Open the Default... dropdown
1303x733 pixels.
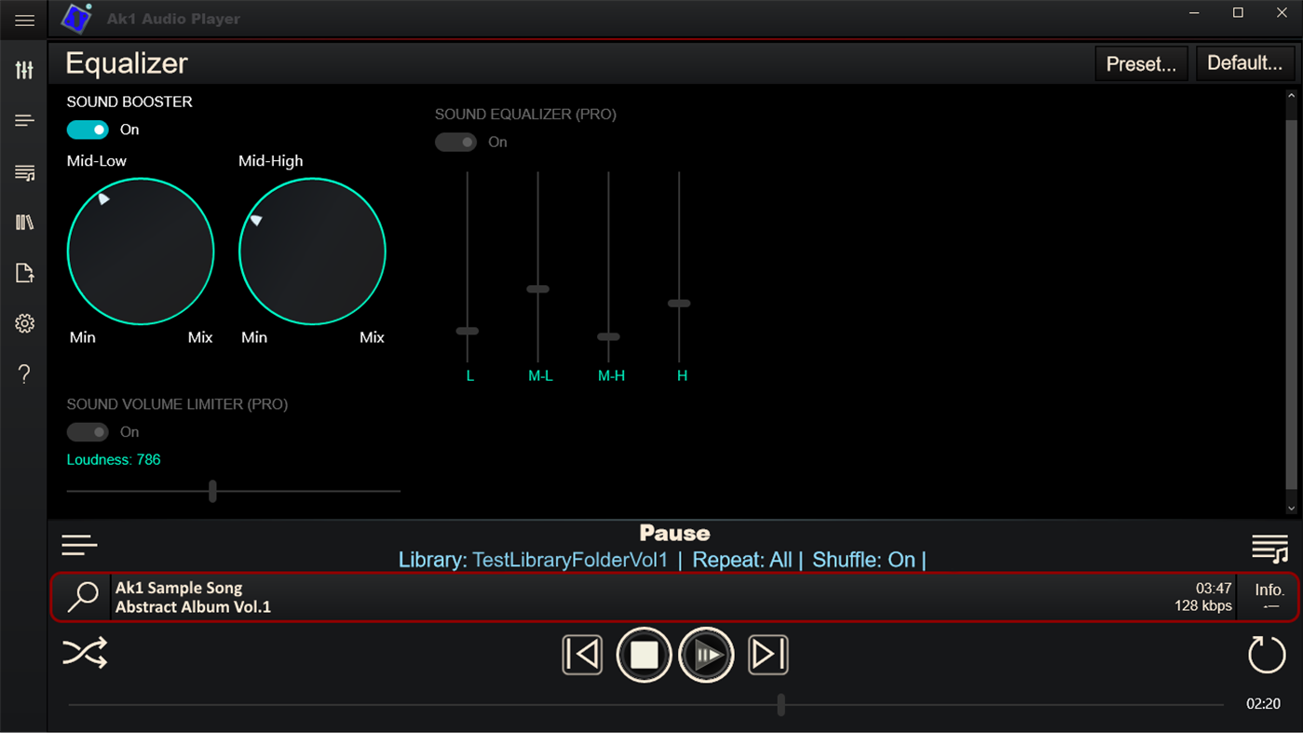[1245, 62]
